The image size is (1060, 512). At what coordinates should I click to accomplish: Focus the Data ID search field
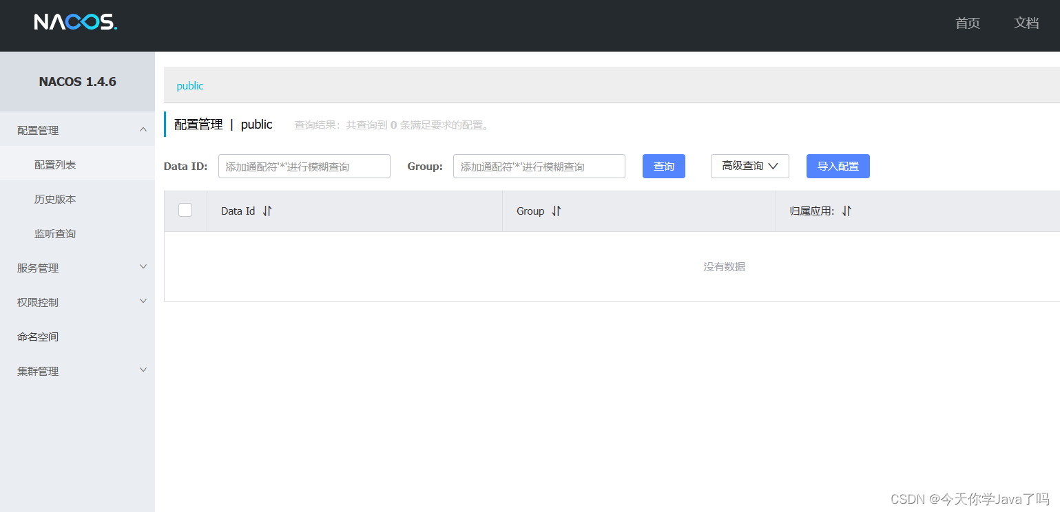click(304, 166)
